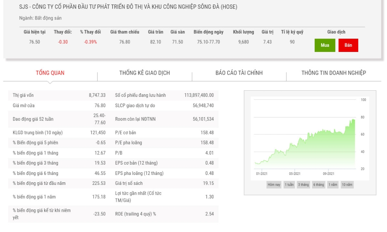Click the daily range 75.10-77.70
This screenshot has width=387, height=232.
(x=208, y=42)
